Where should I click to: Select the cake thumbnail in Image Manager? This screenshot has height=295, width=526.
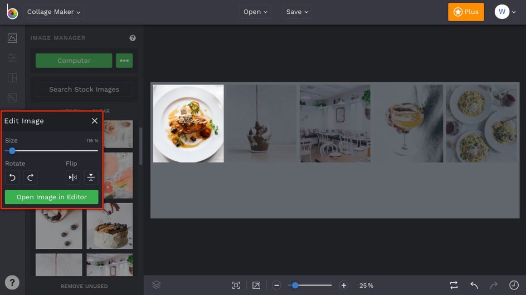[x=110, y=226]
